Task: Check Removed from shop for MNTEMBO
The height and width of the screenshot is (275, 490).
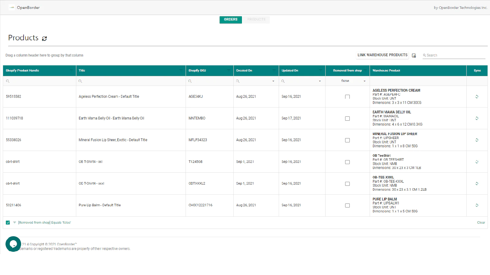Action: coord(347,119)
